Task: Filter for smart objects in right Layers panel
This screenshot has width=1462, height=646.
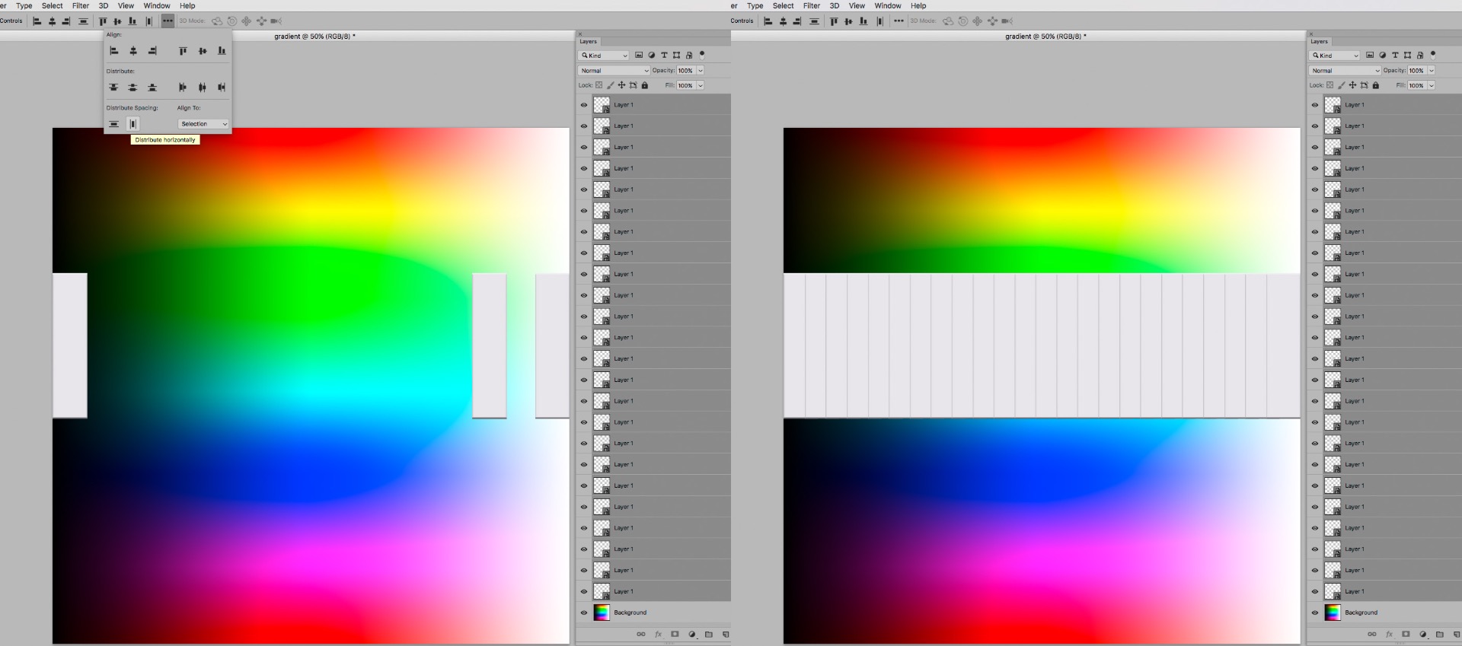Action: tap(1420, 55)
